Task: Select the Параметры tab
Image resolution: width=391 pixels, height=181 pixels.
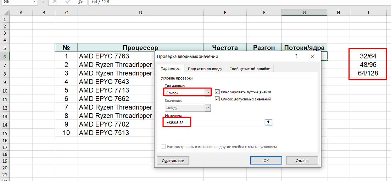Action: click(171, 69)
